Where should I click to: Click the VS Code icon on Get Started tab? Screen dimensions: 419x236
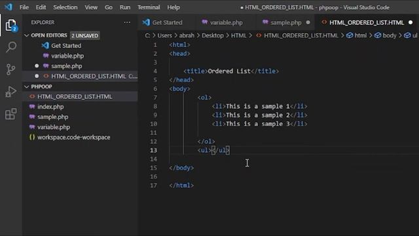tap(146, 22)
